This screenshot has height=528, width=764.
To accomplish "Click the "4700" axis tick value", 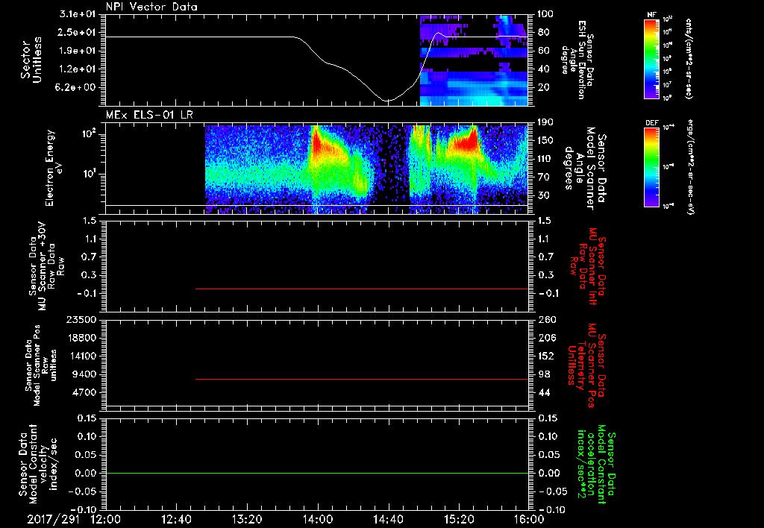I will (84, 392).
